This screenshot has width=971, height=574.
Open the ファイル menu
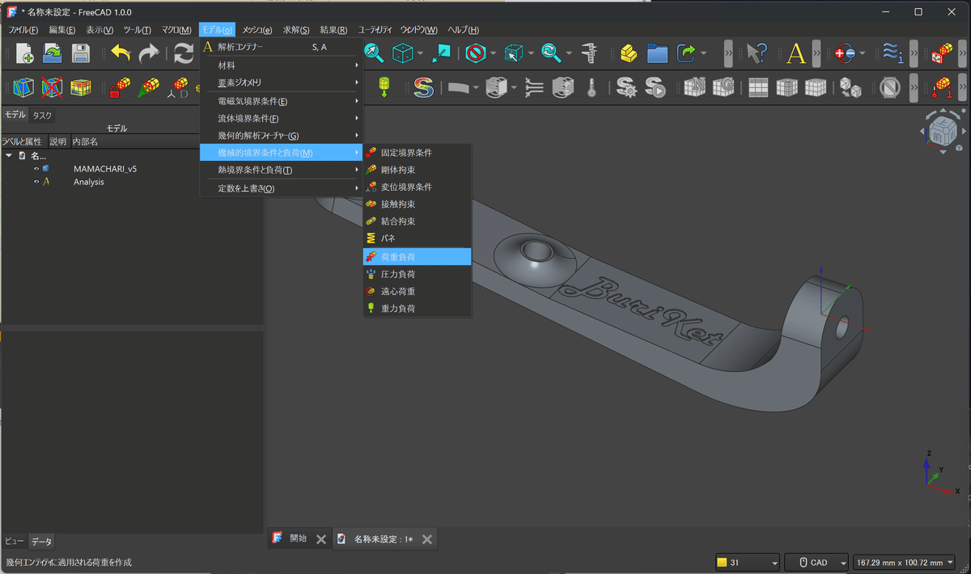pyautogui.click(x=23, y=30)
